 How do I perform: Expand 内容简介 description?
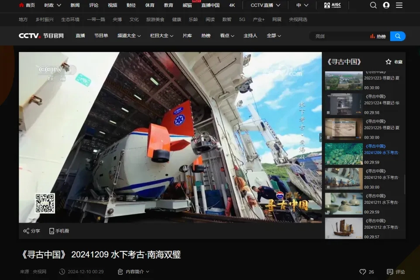[x=134, y=272]
